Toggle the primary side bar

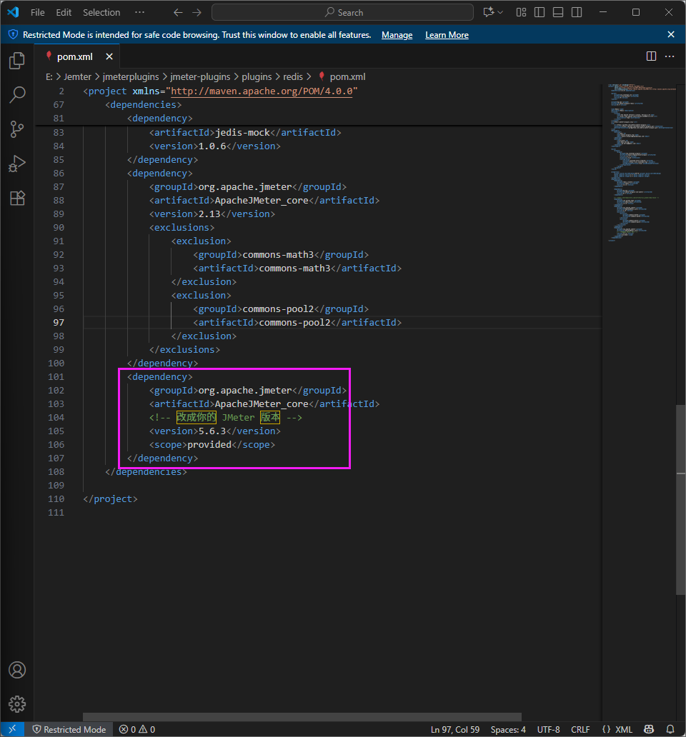(540, 12)
